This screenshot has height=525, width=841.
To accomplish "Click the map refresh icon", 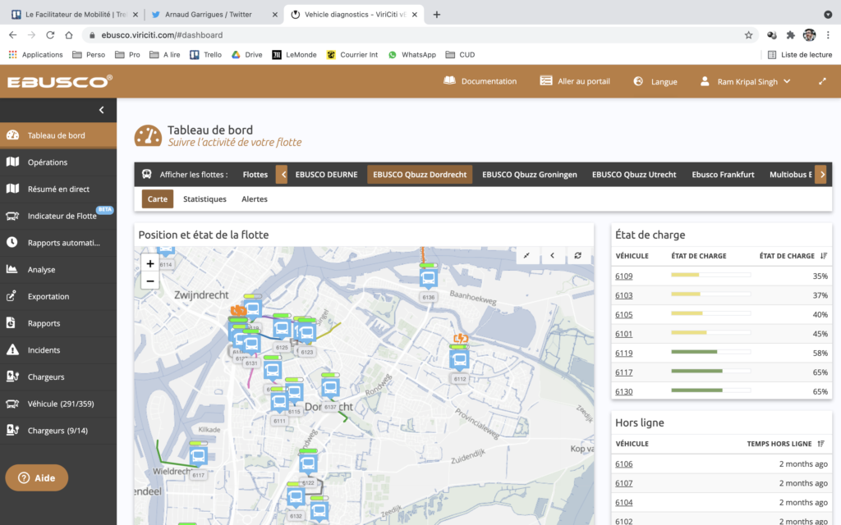I will [577, 256].
